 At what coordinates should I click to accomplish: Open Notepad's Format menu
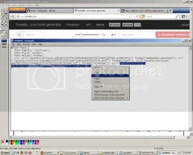(26, 44)
